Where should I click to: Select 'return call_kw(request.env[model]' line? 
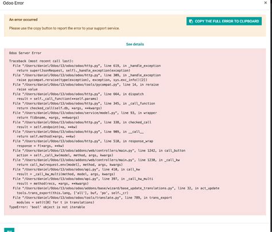69,165
